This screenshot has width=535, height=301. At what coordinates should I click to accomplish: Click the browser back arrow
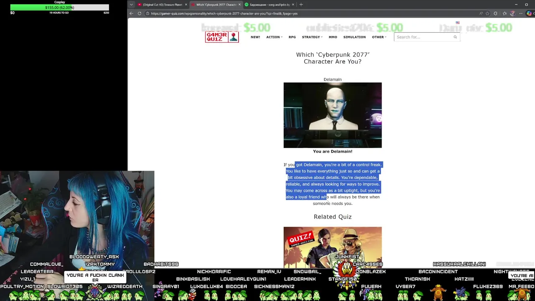131,13
